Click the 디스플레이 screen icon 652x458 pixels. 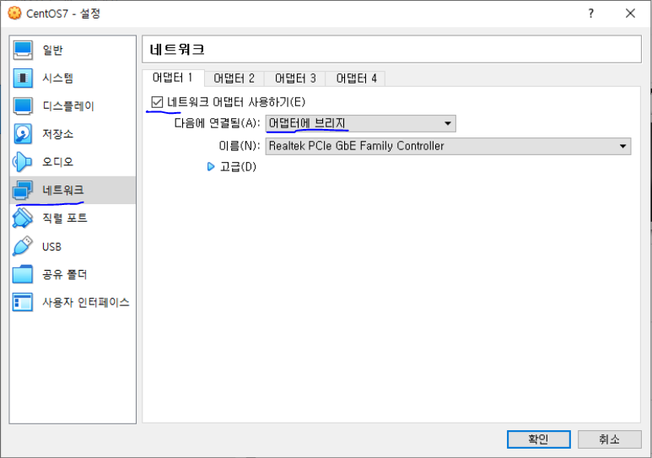pyautogui.click(x=23, y=106)
